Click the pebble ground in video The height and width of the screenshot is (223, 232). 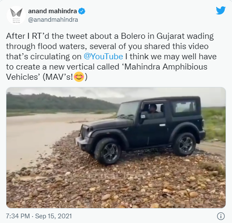[x=116, y=185]
